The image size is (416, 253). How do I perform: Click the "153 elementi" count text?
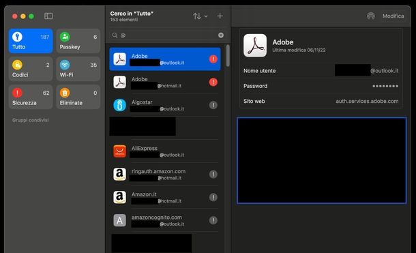point(124,20)
